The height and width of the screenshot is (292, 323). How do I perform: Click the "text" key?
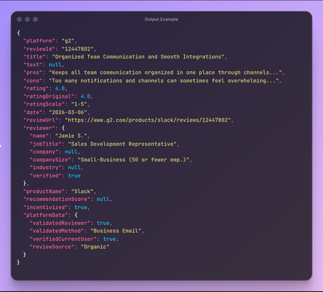click(x=33, y=65)
